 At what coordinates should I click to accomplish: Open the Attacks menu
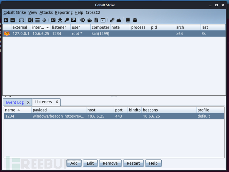click(46, 13)
